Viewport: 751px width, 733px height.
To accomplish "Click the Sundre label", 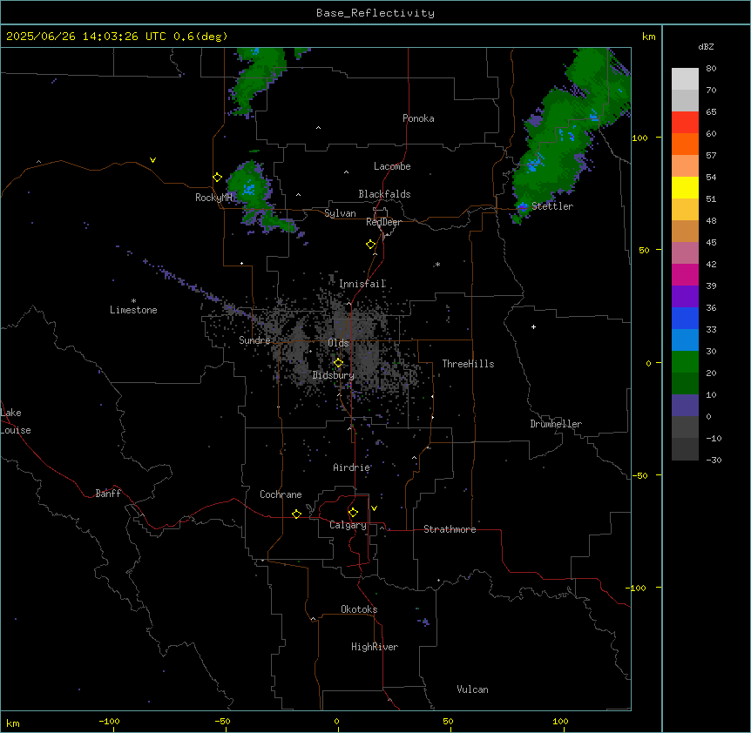I will point(254,340).
